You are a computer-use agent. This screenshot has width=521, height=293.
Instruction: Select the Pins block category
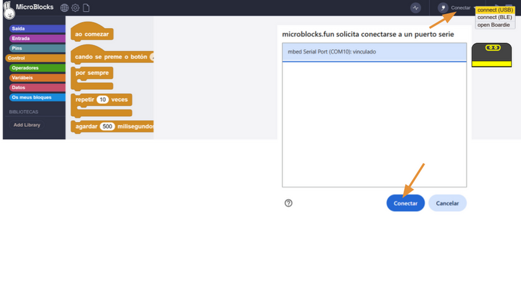(37, 48)
